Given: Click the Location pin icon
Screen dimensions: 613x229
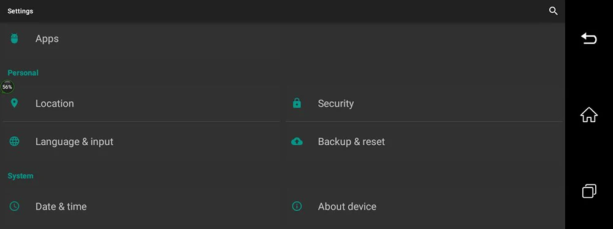Looking at the screenshot, I should click(15, 103).
